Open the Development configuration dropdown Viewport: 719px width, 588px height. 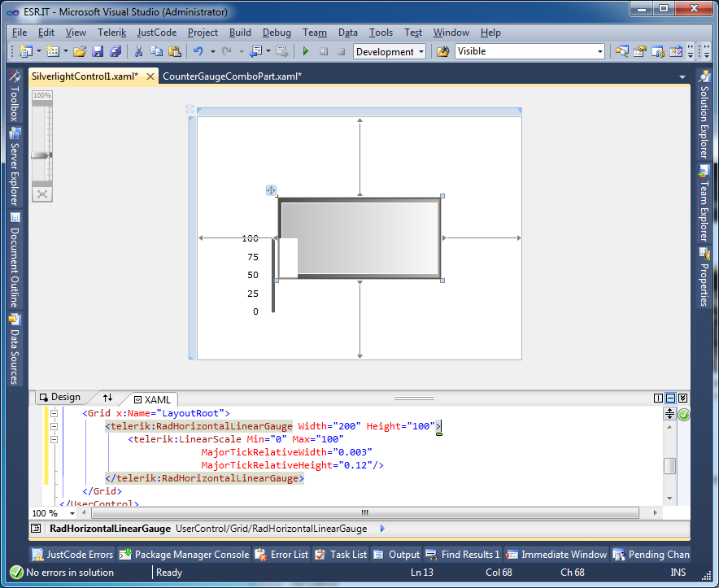pos(421,51)
